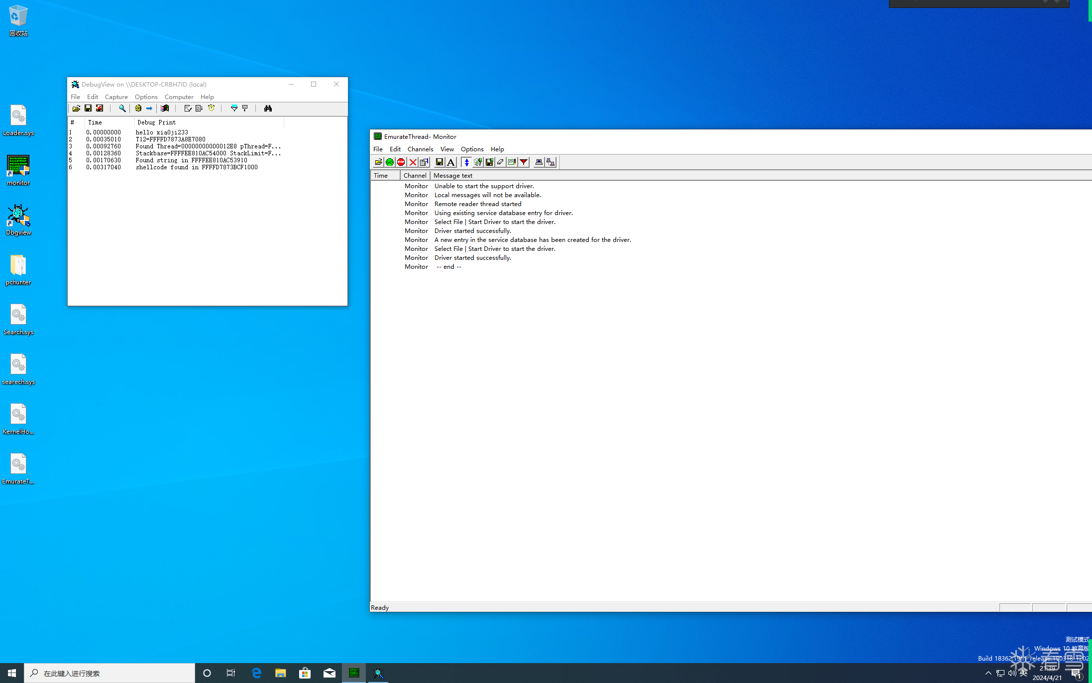Screen dimensions: 1092x683
Task: Click the font 'A' icon in Monitor toolbar
Action: 451,162
